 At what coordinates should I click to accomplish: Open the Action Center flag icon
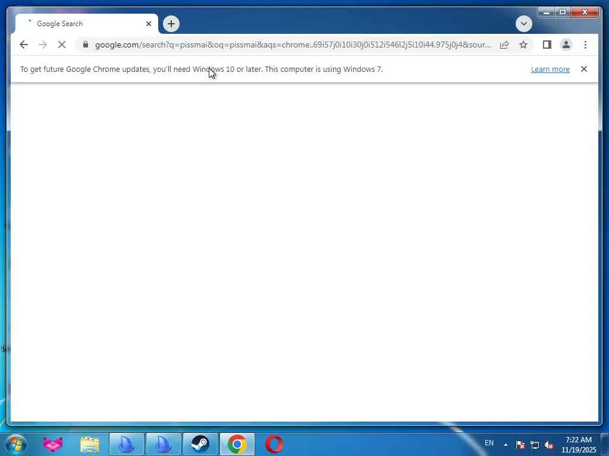(x=520, y=445)
